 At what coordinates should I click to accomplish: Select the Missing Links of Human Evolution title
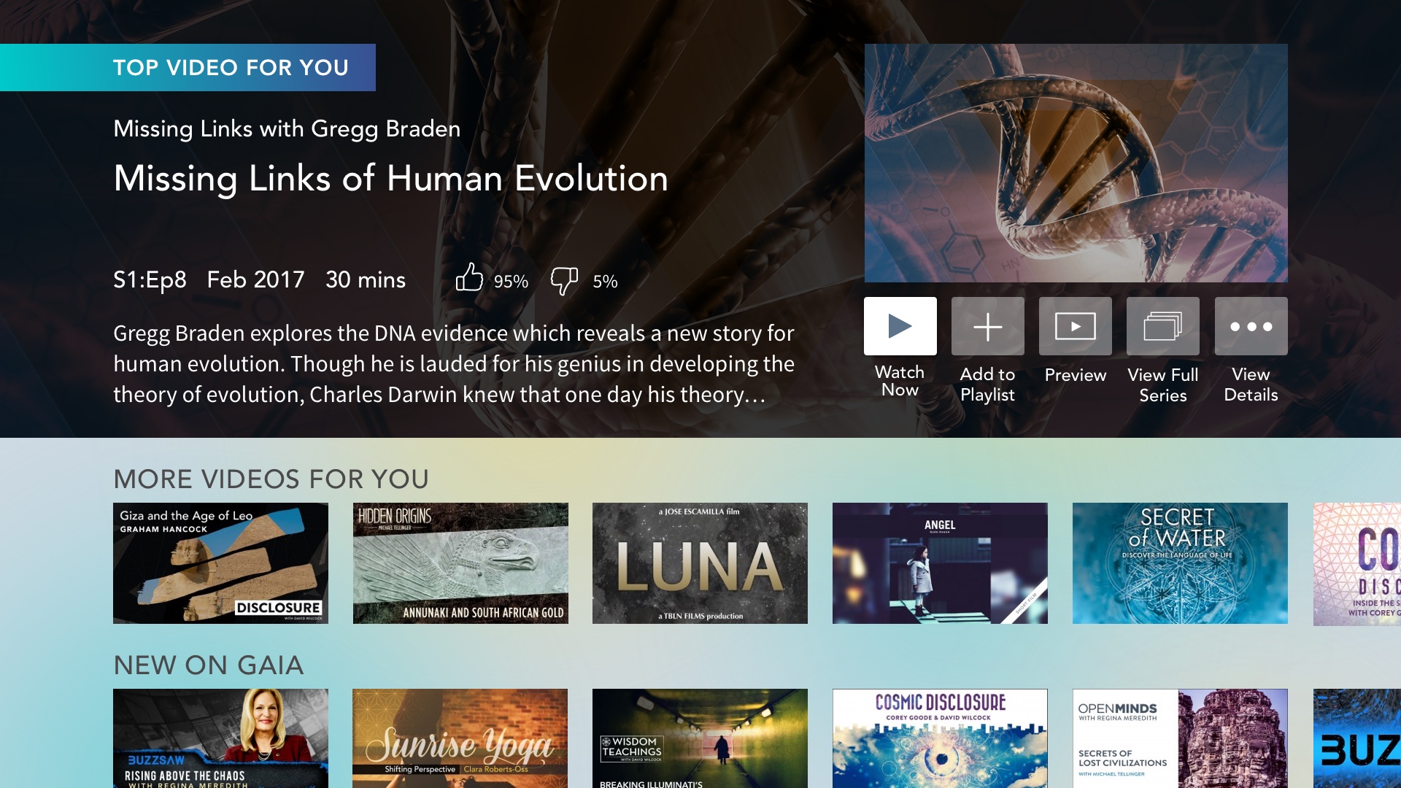(390, 178)
